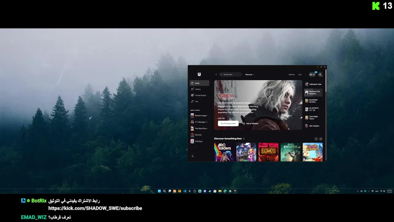394x222 pixels.
Task: Open the Wishlist link
Action: 291,74
